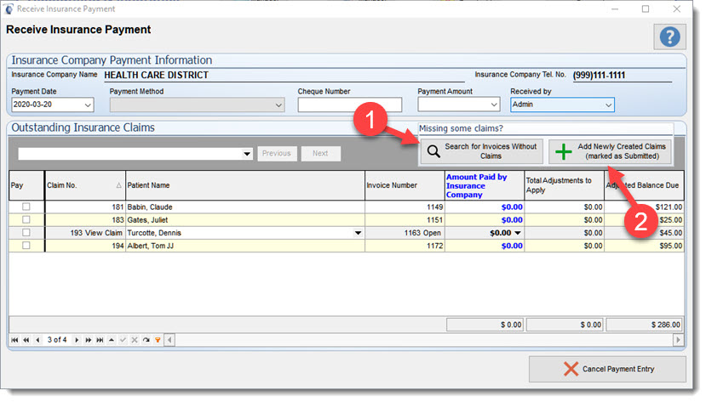Image resolution: width=706 pixels, height=402 pixels.
Task: Click the app icon in title bar
Action: [9, 8]
